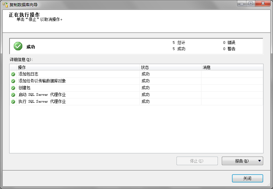Image resolution: width=273 pixels, height=189 pixels.
Task: Click status icon for 执行 SQL Server 代理作业
Action: 13,102
